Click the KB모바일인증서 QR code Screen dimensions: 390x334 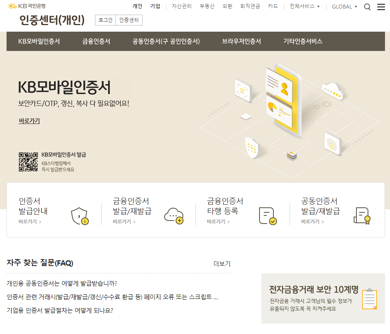[28, 162]
